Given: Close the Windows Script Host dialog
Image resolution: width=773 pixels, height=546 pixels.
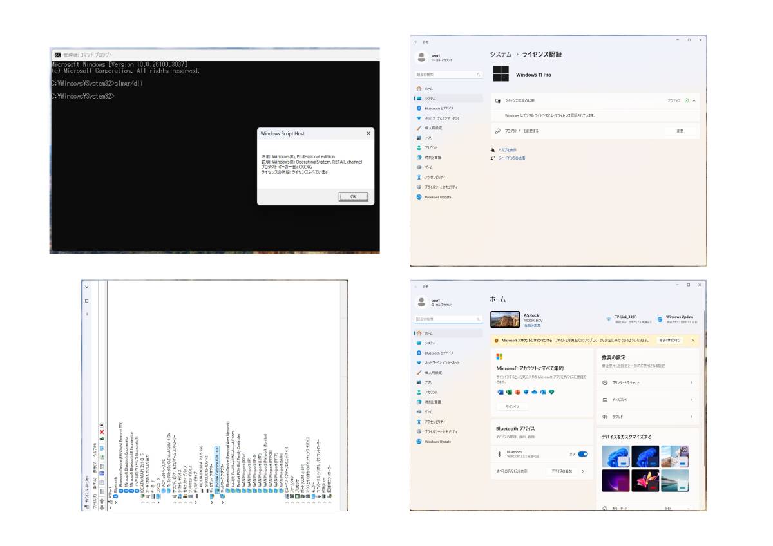Looking at the screenshot, I should (368, 133).
